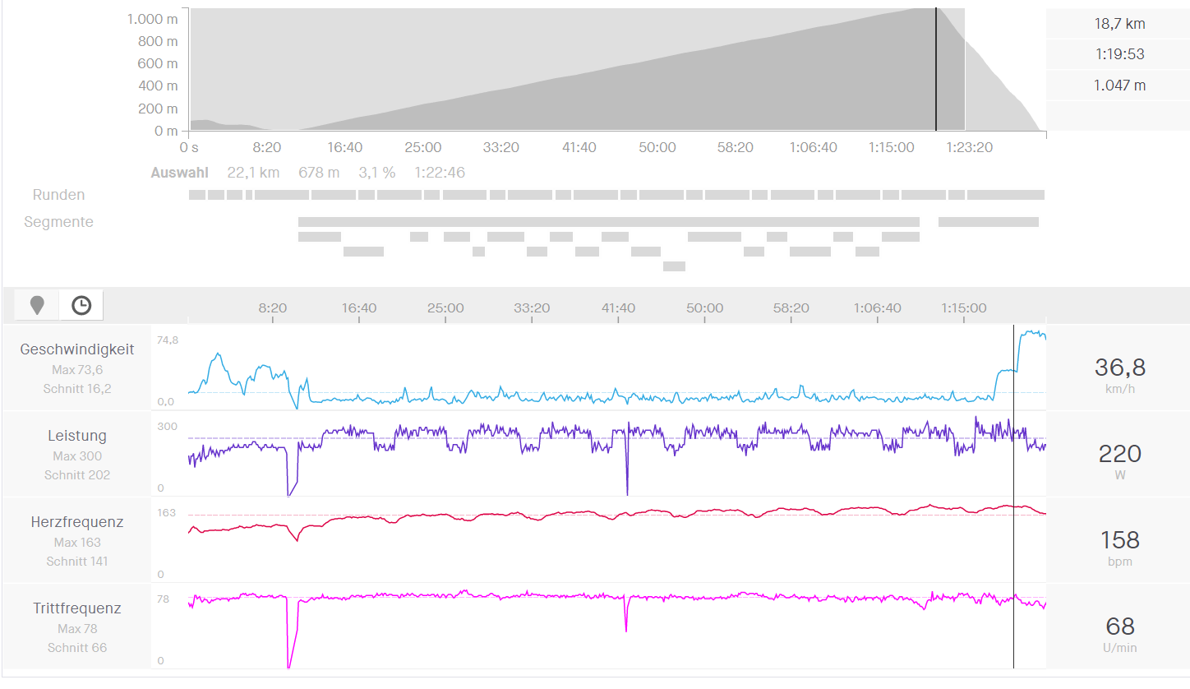Select the Trittfrequenz chart label
1190x689 pixels.
pyautogui.click(x=77, y=608)
